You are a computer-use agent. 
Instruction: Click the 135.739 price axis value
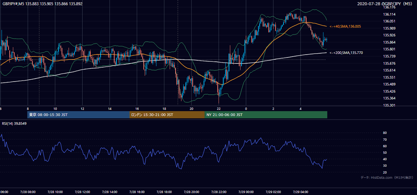(x=389, y=56)
